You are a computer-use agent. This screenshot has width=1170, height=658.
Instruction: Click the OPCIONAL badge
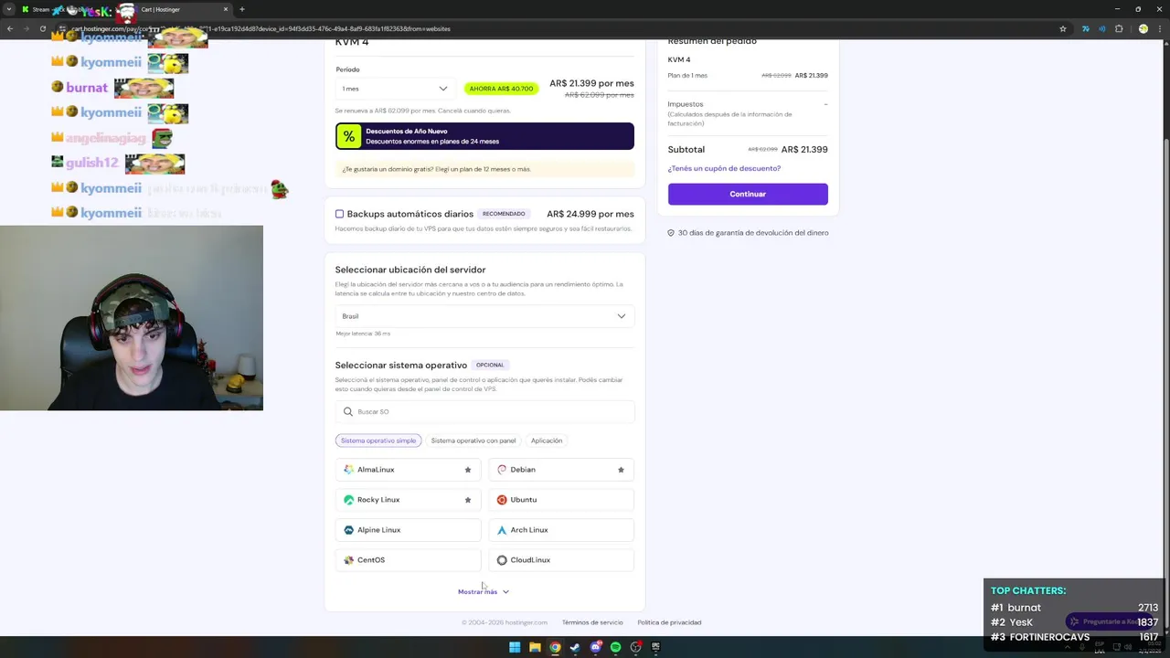(490, 365)
